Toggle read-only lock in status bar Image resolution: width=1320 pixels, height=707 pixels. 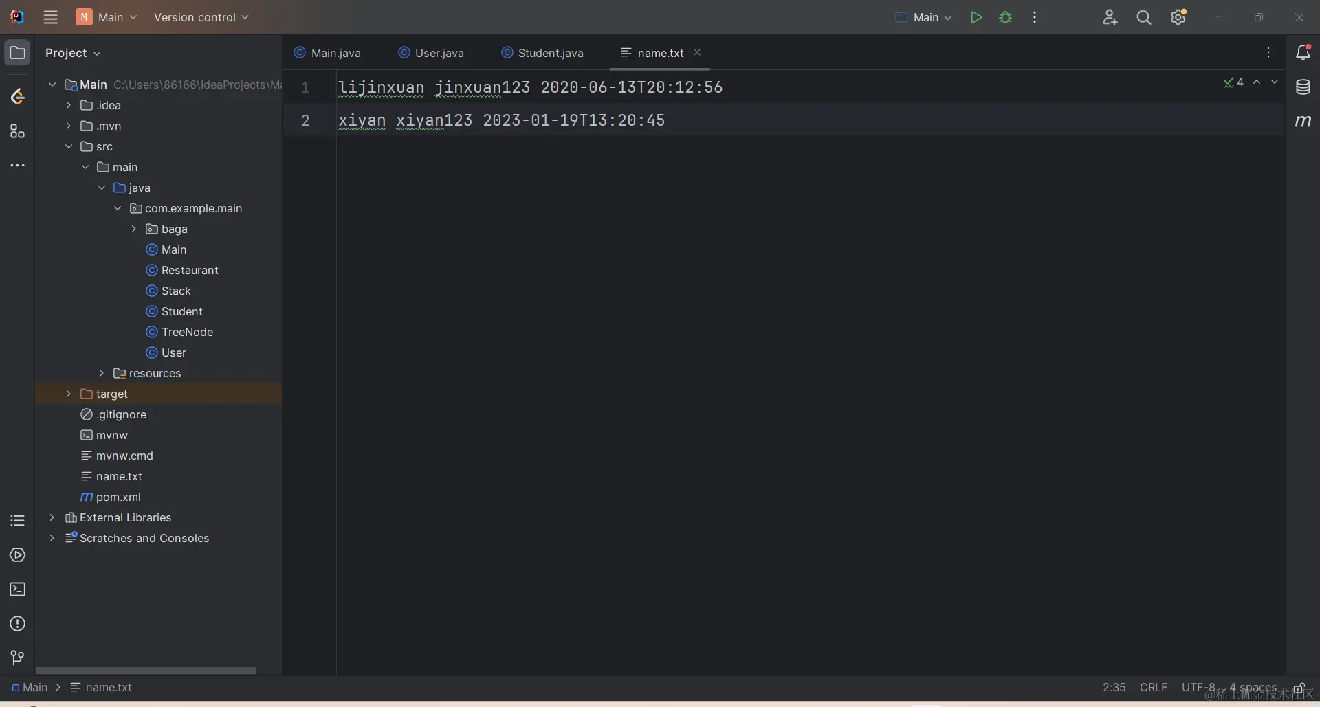1299,688
